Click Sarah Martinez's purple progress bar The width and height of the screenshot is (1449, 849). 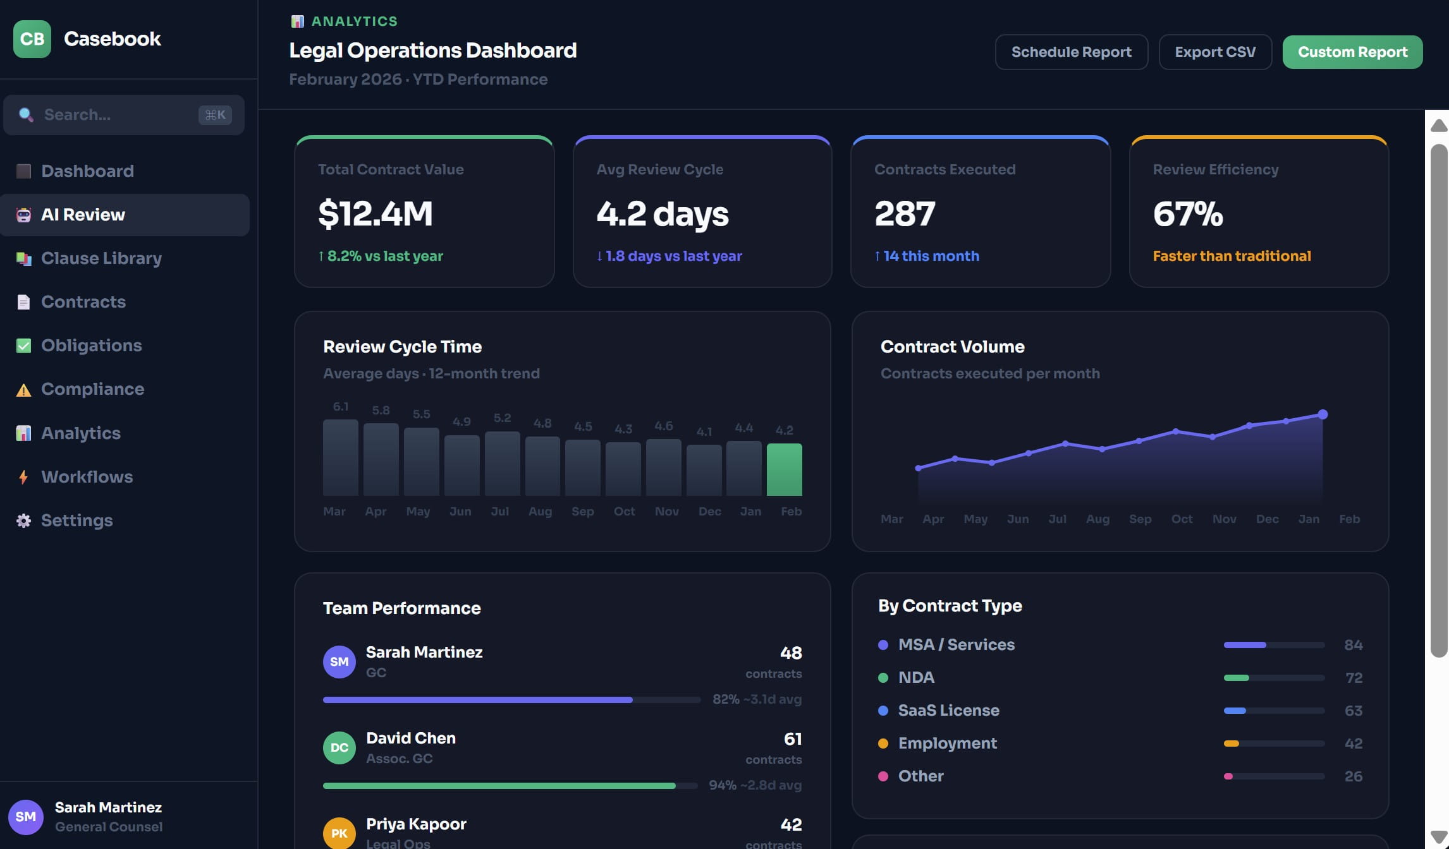[477, 700]
